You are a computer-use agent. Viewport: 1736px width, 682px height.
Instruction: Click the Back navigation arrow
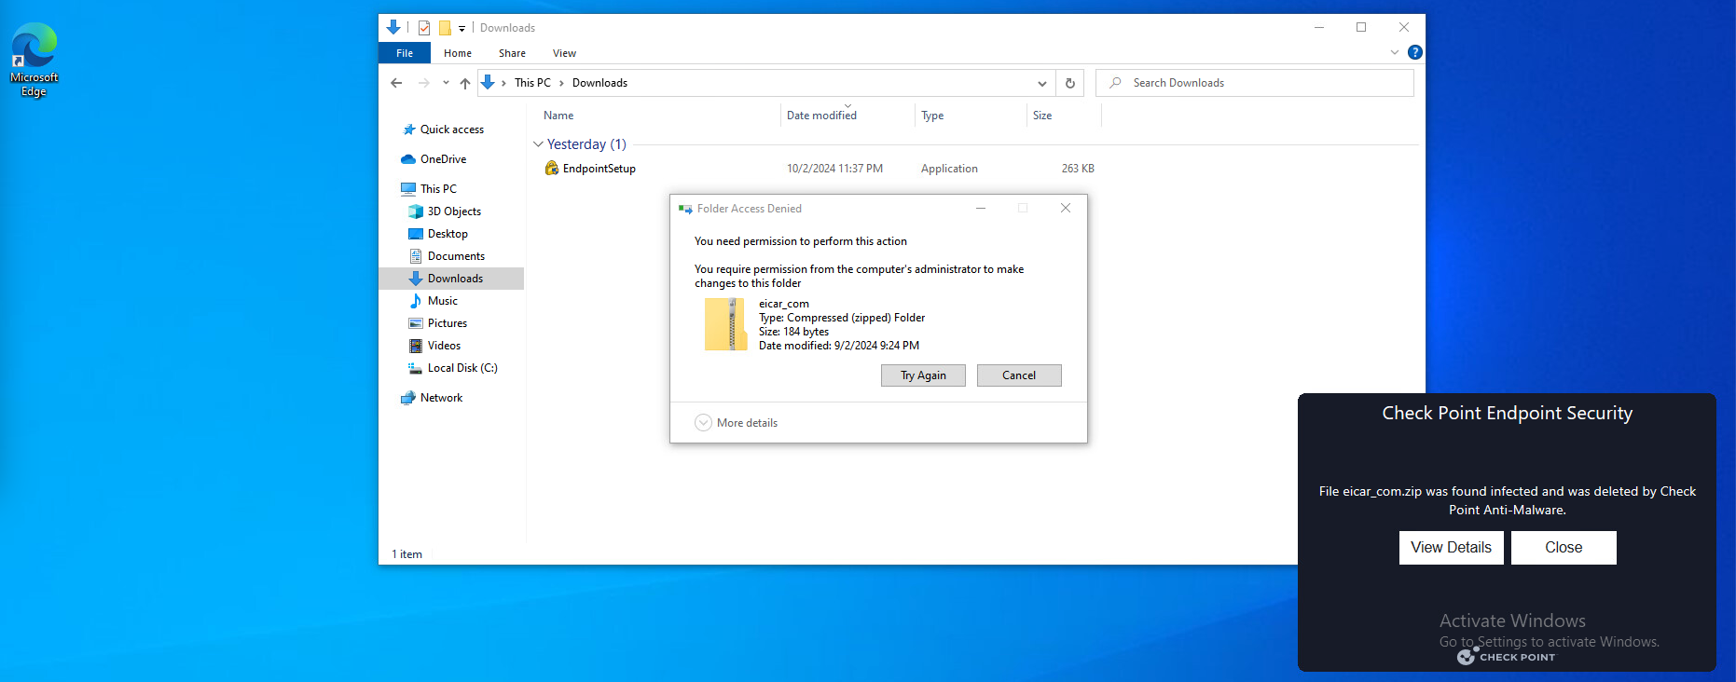point(396,83)
